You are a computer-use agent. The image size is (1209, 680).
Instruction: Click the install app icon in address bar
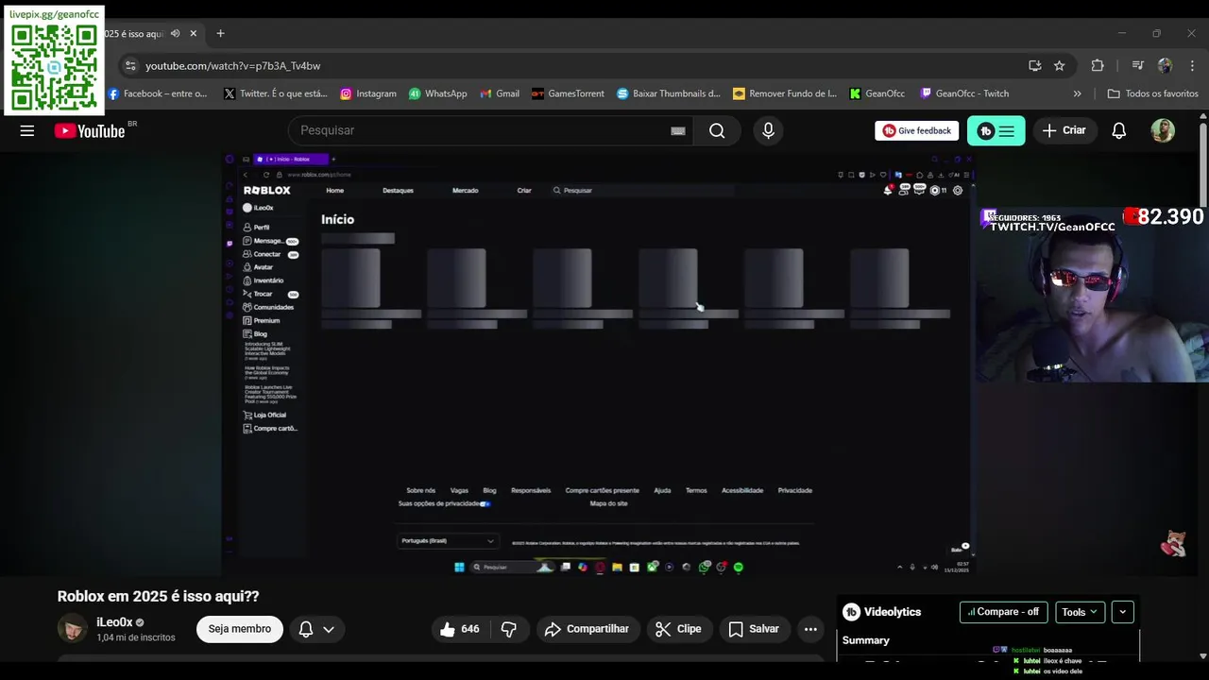click(1035, 66)
